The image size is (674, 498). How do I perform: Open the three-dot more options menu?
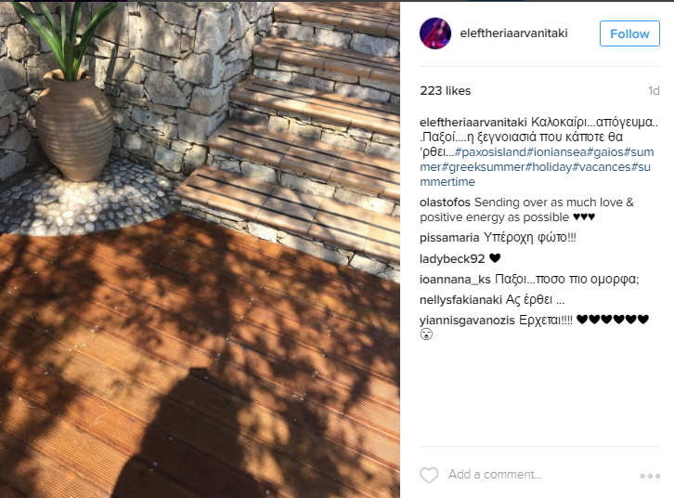(x=650, y=476)
